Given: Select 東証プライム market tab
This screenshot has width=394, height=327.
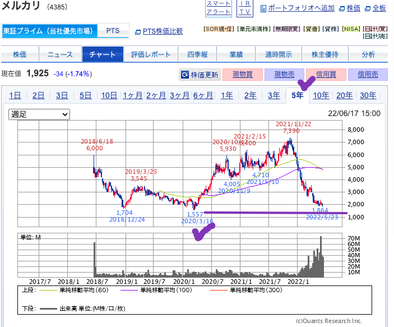Looking at the screenshot, I should 49,31.
